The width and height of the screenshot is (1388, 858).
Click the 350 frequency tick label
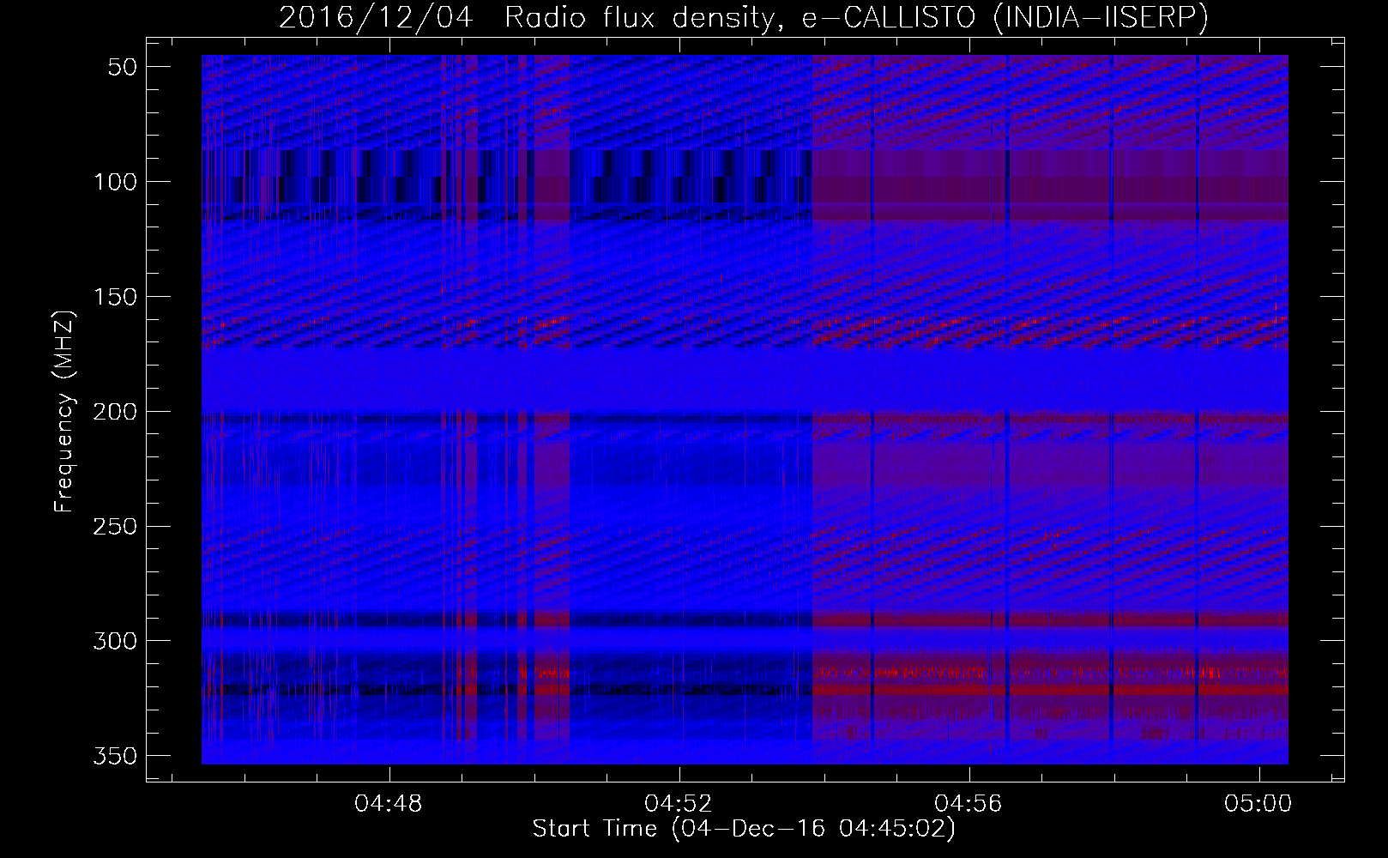coord(115,756)
